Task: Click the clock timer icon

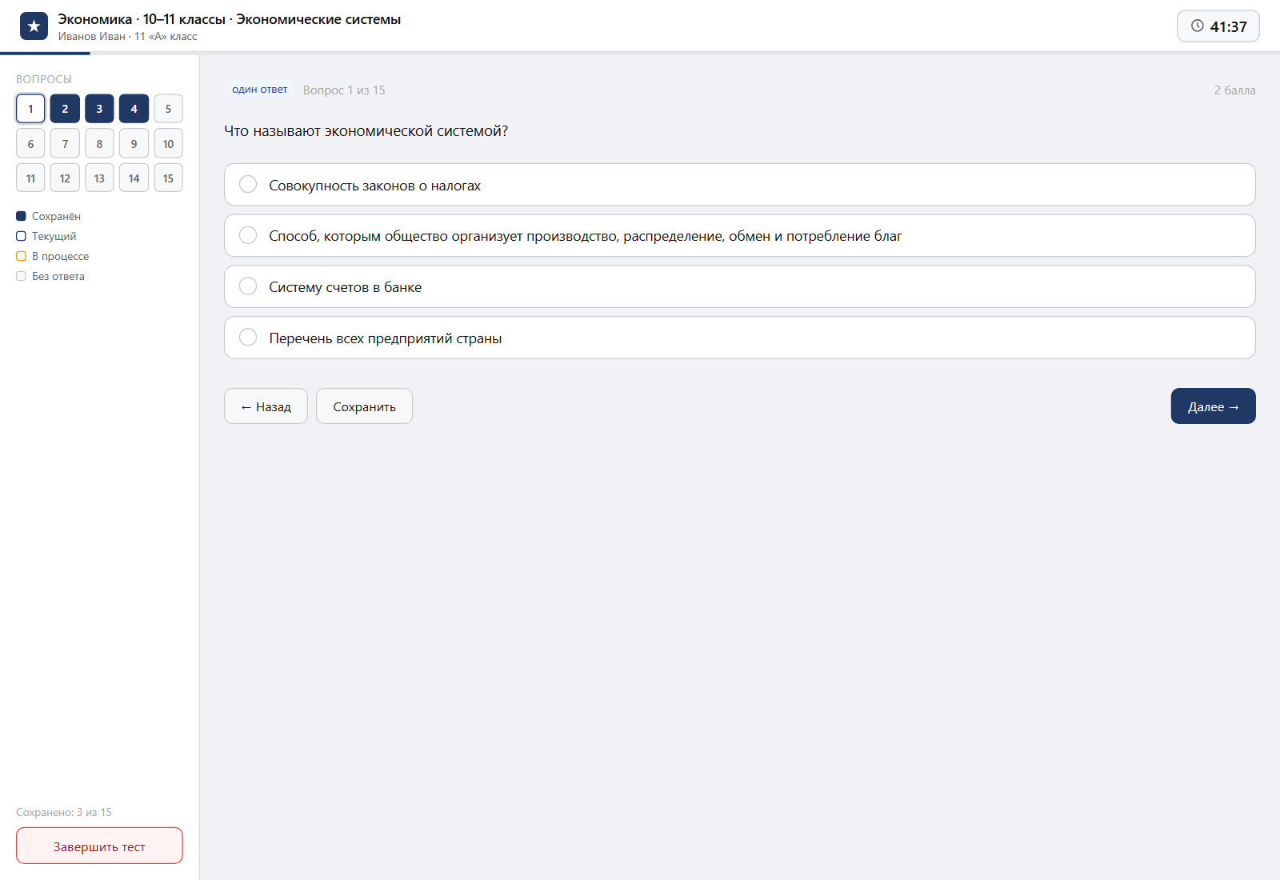Action: point(1197,26)
